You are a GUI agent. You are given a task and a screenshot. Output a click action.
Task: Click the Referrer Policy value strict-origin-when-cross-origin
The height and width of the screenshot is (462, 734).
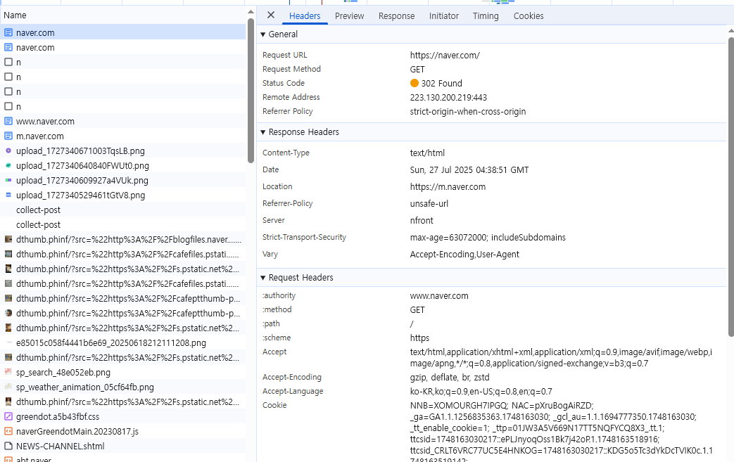tap(468, 111)
